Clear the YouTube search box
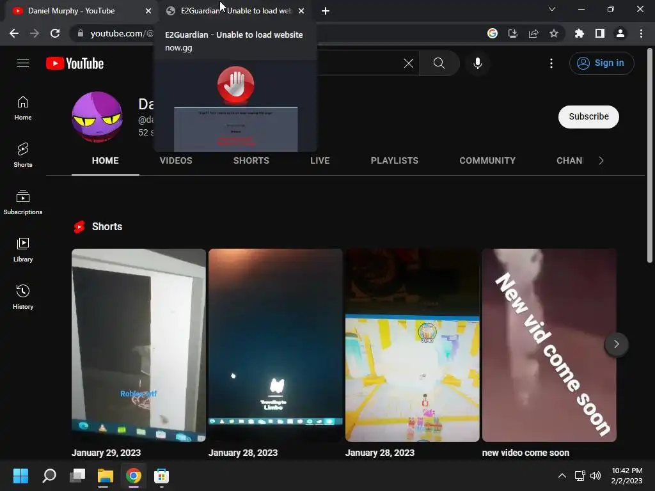The image size is (655, 491). point(409,63)
